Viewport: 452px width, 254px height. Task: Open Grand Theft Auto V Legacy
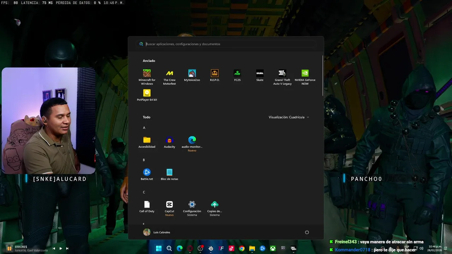tap(282, 77)
